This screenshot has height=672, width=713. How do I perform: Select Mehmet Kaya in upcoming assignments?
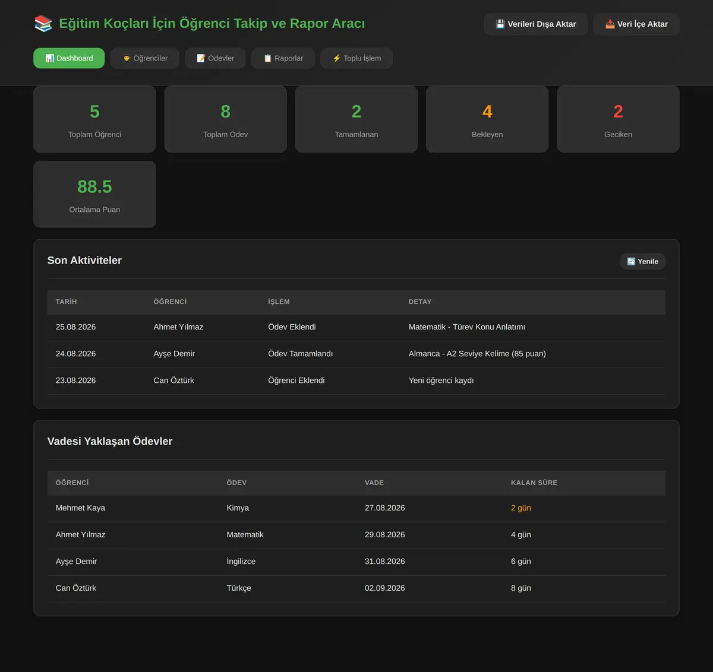80,508
